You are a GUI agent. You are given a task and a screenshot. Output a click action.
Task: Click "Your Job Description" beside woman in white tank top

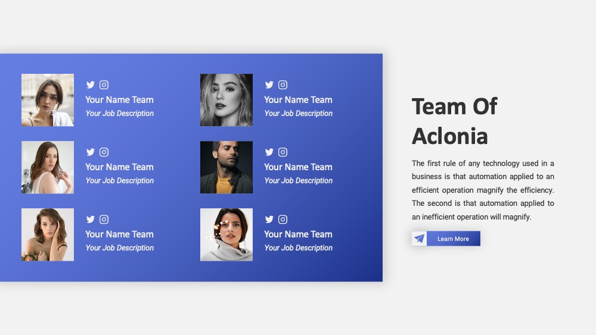click(x=120, y=180)
